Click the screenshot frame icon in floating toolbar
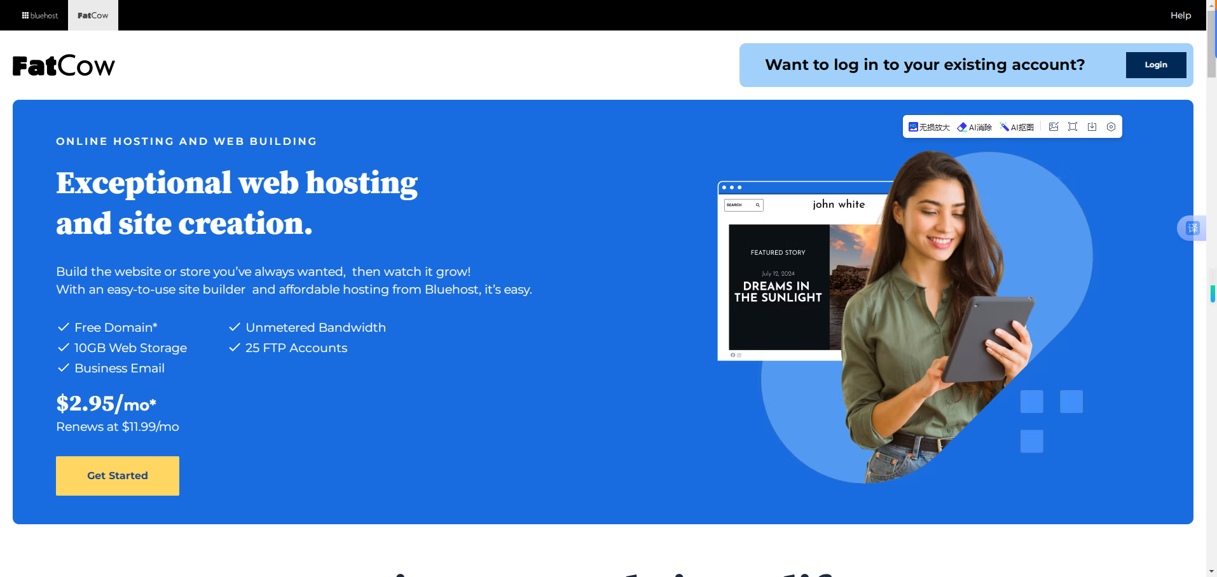This screenshot has width=1217, height=577. [x=1073, y=126]
